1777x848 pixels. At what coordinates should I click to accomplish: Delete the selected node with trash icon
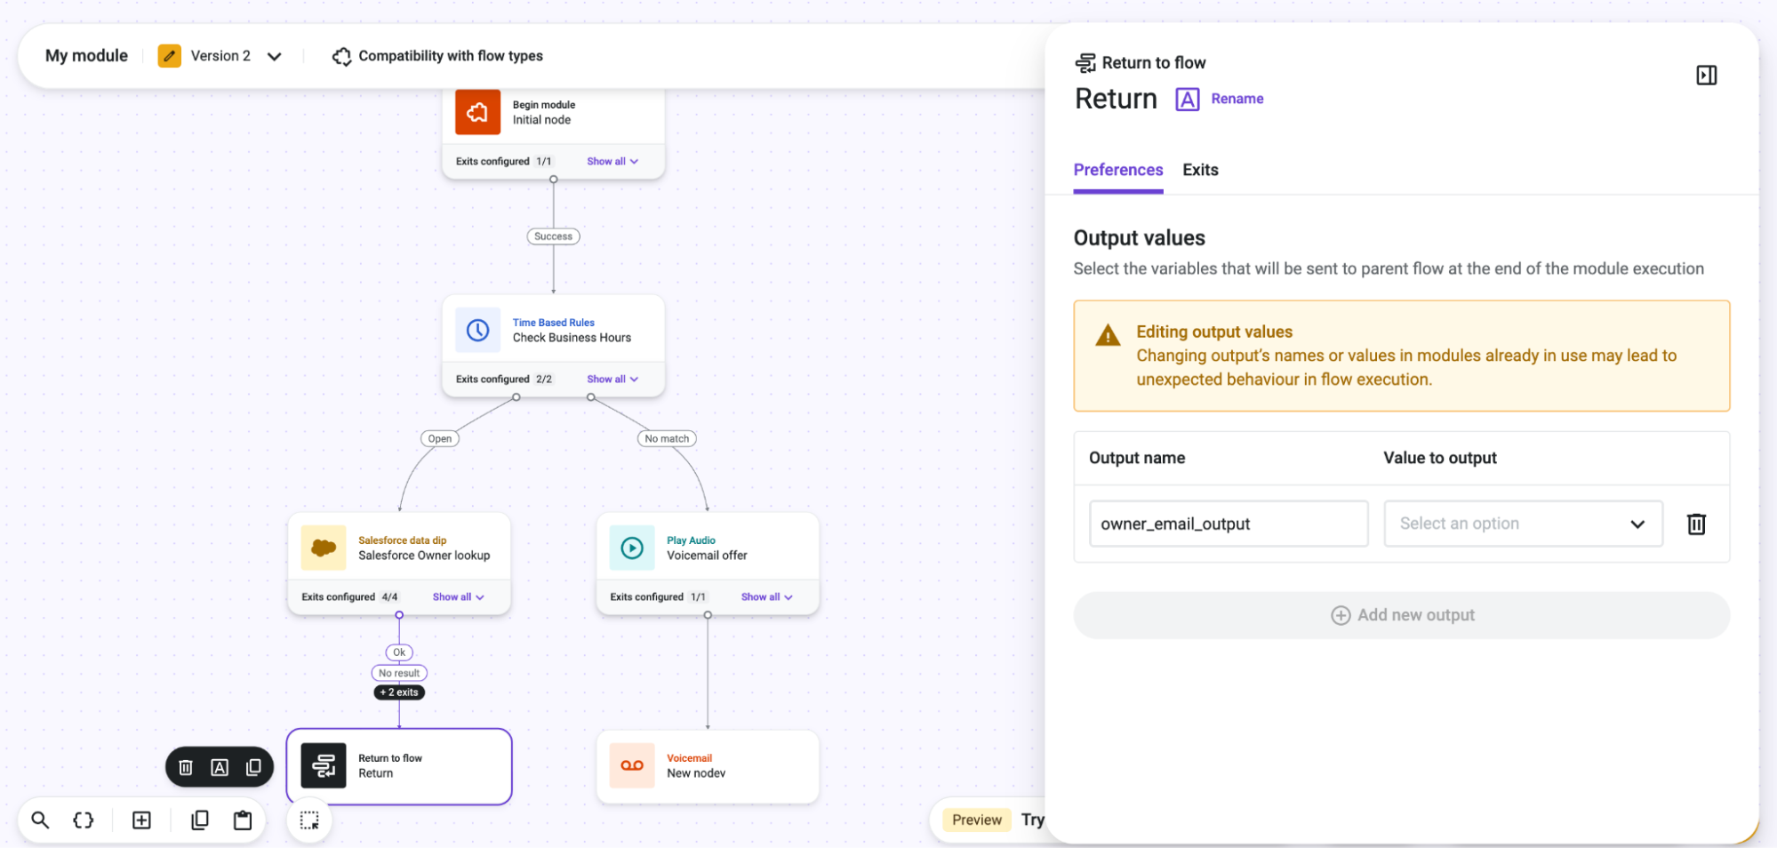click(x=186, y=767)
